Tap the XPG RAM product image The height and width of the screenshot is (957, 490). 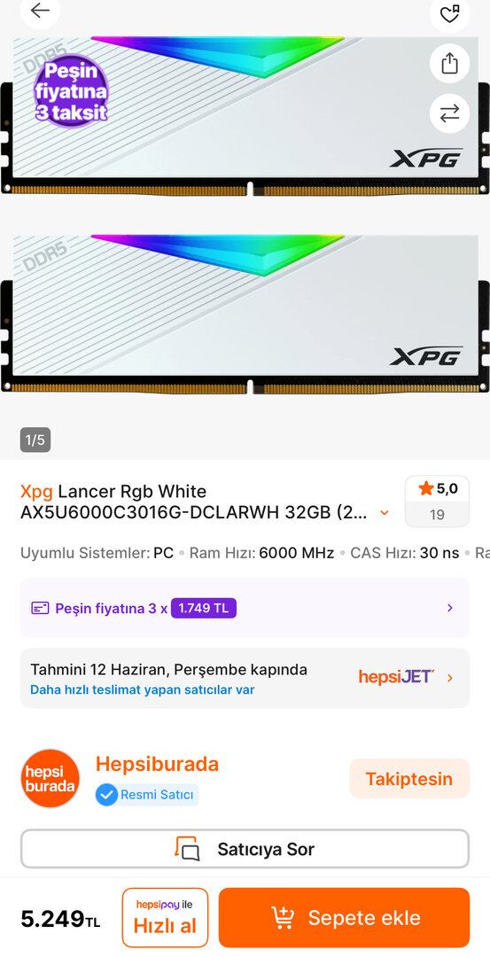tap(245, 214)
